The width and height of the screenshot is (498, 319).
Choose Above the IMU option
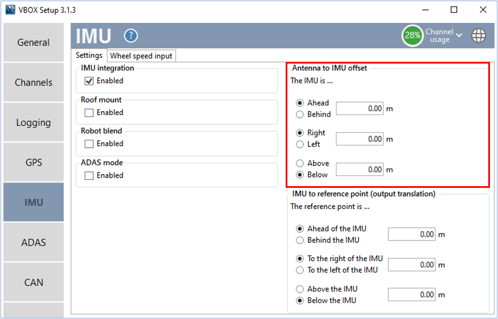pos(299,289)
